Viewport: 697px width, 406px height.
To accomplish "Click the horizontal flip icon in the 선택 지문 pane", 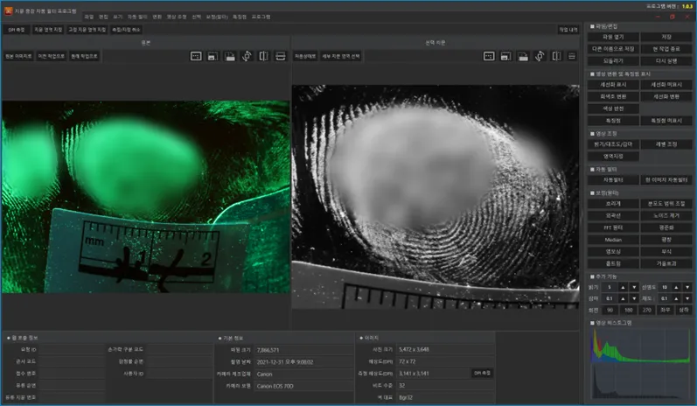I will click(x=556, y=56).
